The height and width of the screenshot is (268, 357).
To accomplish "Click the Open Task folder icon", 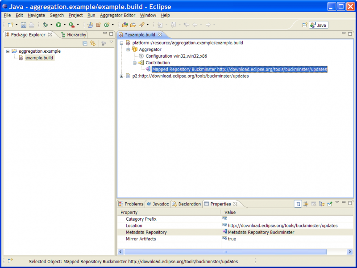I will (133, 25).
